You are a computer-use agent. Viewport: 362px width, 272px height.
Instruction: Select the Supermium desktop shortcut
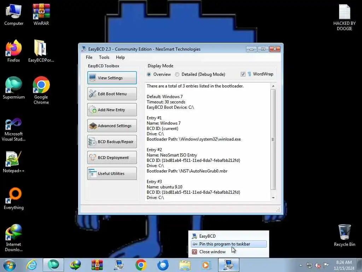(14, 88)
